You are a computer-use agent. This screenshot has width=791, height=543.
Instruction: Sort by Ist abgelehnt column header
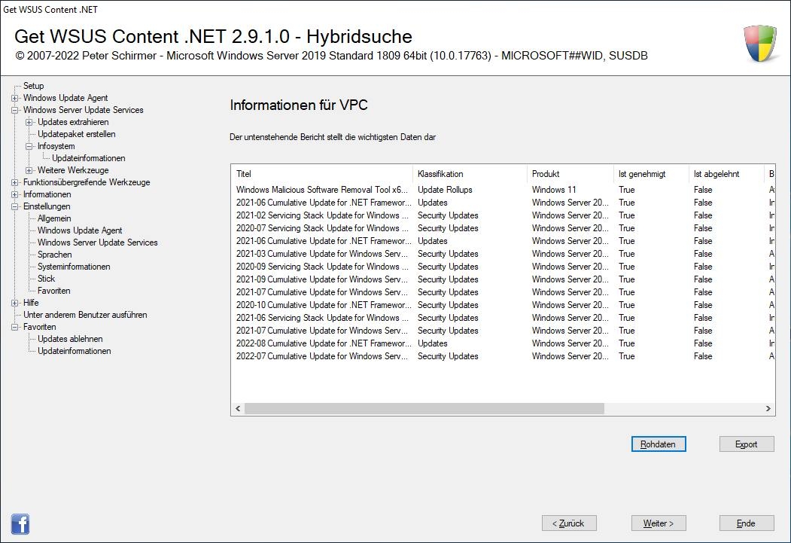[726, 174]
